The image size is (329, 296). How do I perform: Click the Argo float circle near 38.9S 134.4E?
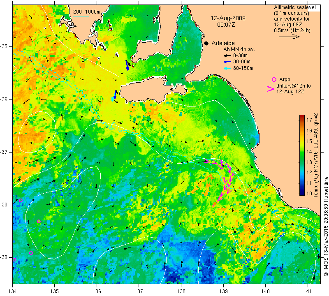point(31,253)
